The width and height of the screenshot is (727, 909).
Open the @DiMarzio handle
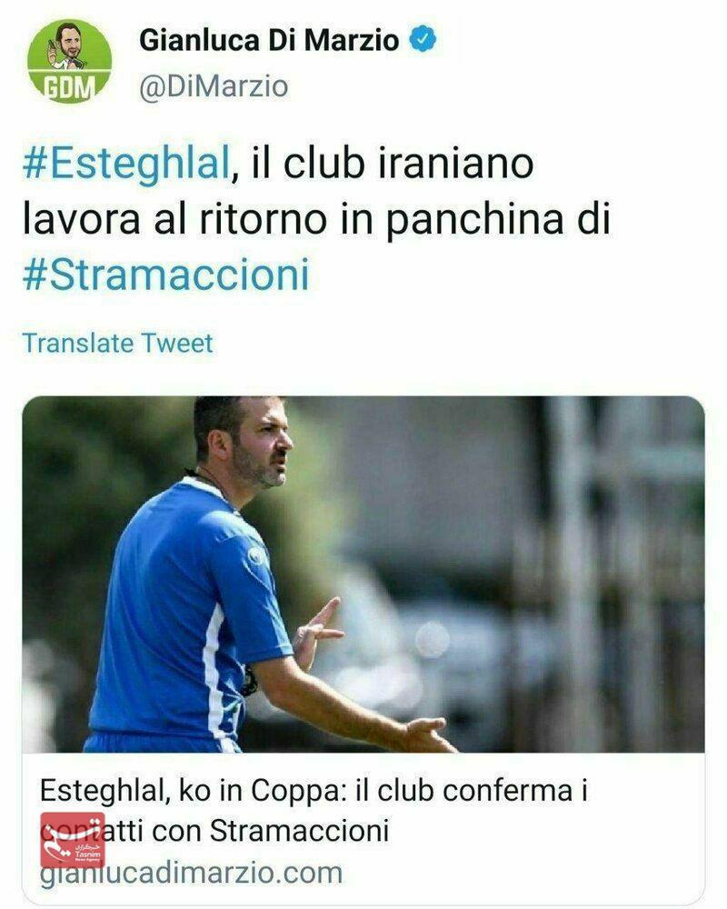point(214,87)
